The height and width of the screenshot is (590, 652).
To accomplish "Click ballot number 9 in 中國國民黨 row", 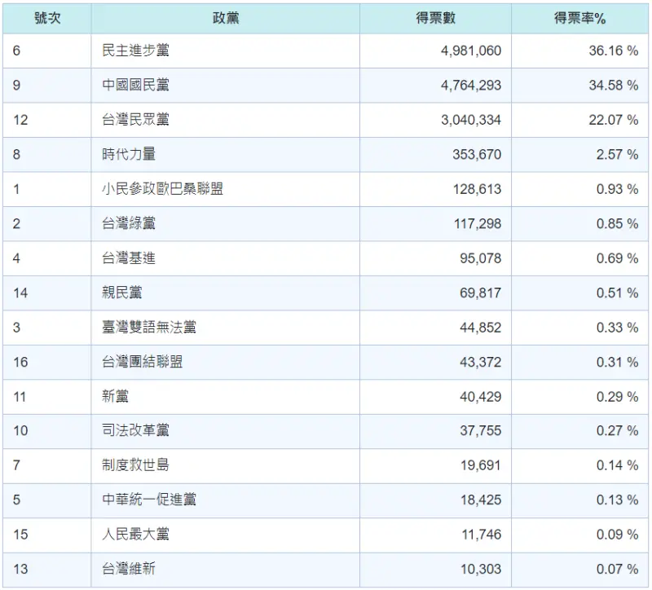I will click(x=16, y=86).
